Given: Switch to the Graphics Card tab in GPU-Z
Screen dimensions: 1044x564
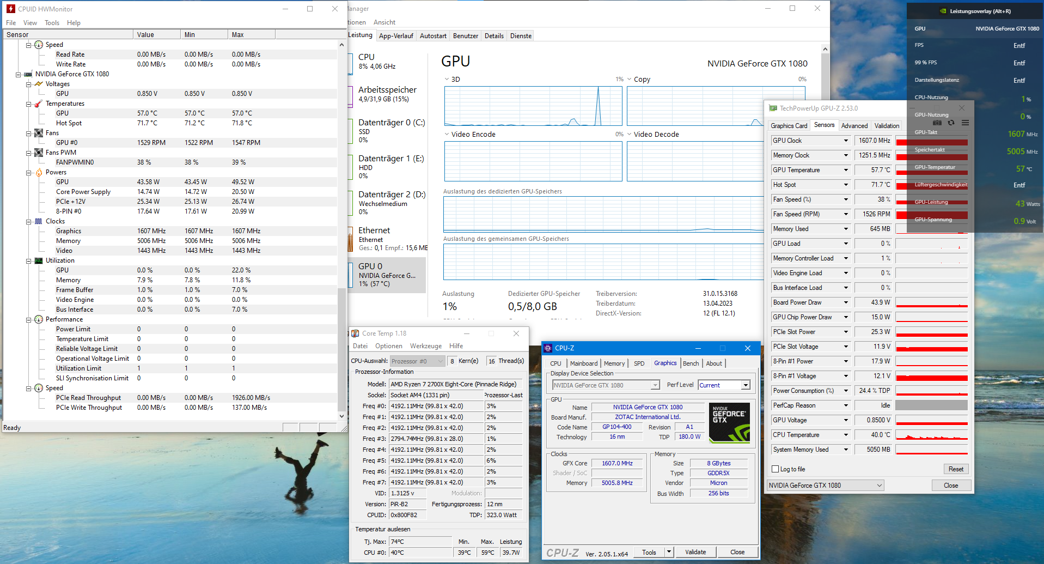Looking at the screenshot, I should click(x=789, y=126).
